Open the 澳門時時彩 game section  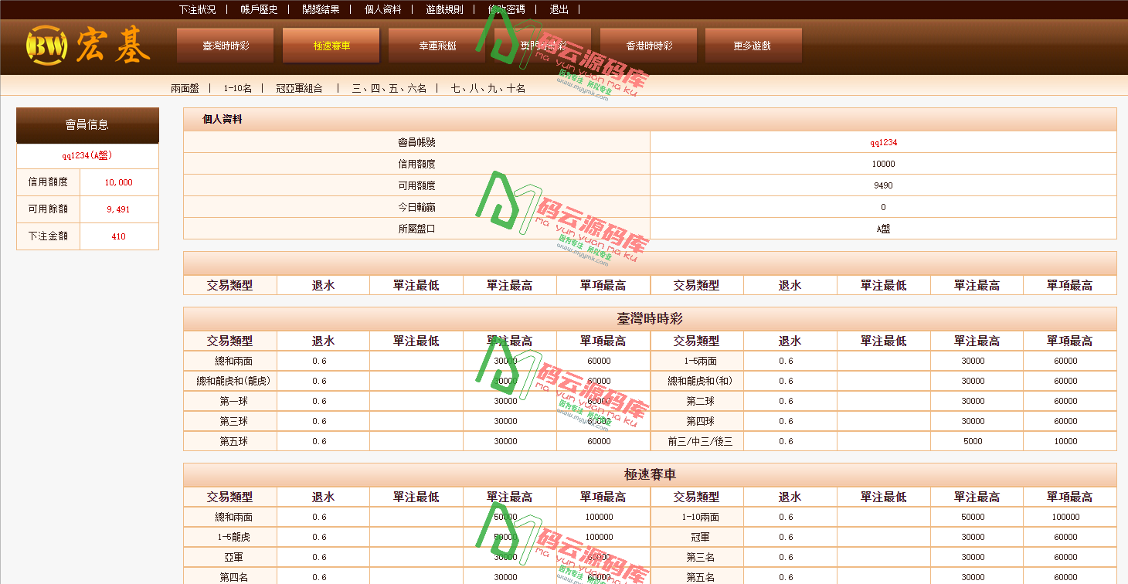pyautogui.click(x=542, y=45)
